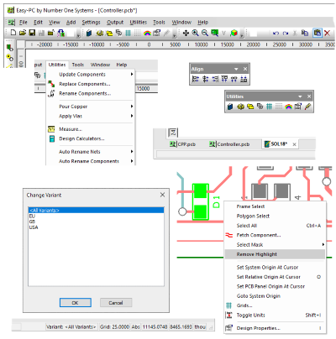Expand the Auto Rename Nets submenu
336x339 pixels.
click(x=132, y=152)
